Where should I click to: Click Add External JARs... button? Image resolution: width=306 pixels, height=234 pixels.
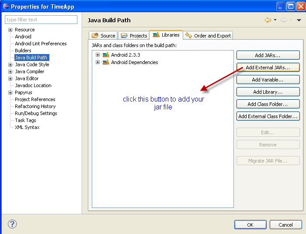pos(268,68)
